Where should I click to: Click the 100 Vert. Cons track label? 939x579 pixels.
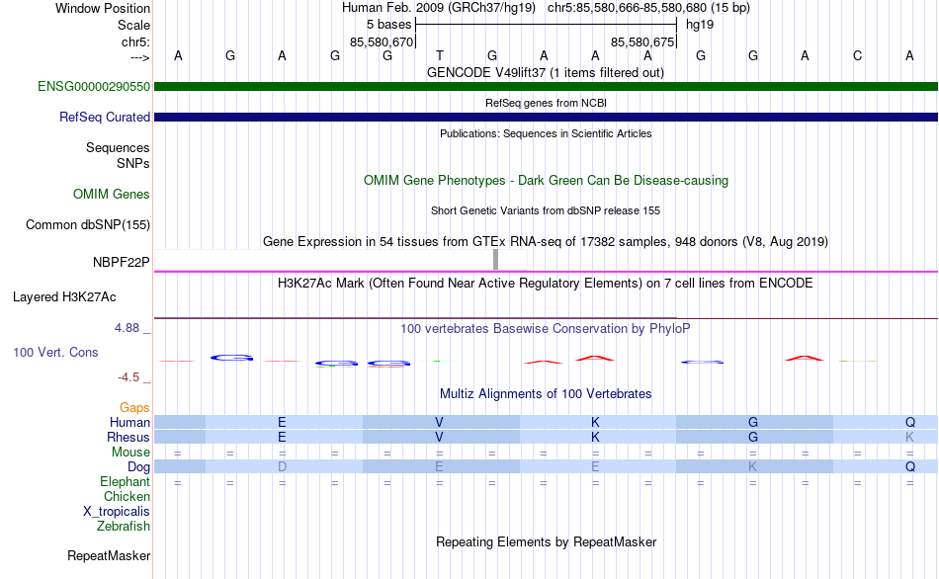55,352
